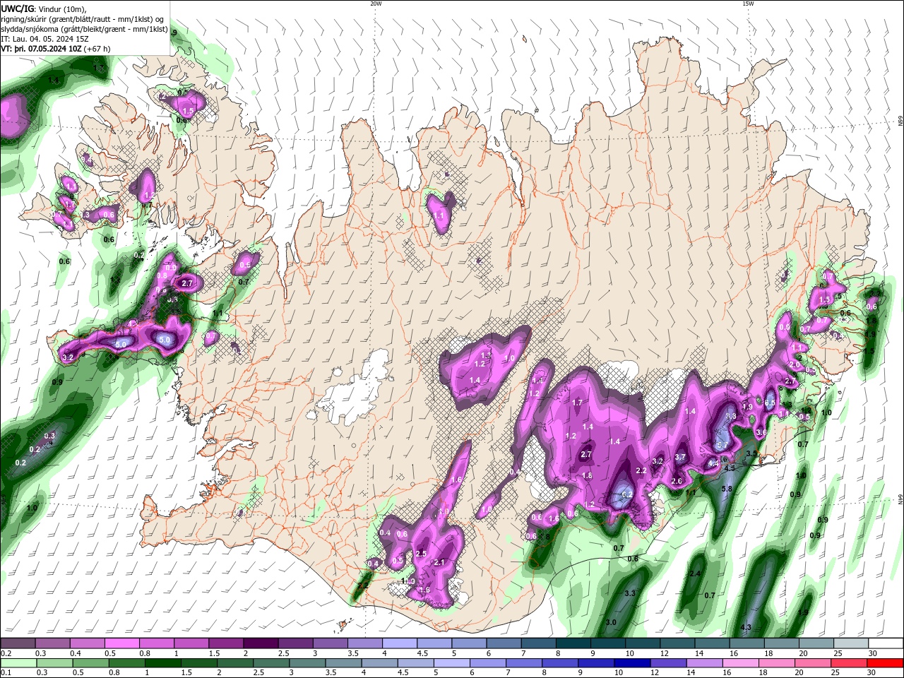Pick the 12 teal swatch in the upper legend row
Image resolution: width=904 pixels, height=678 pixels.
678,643
